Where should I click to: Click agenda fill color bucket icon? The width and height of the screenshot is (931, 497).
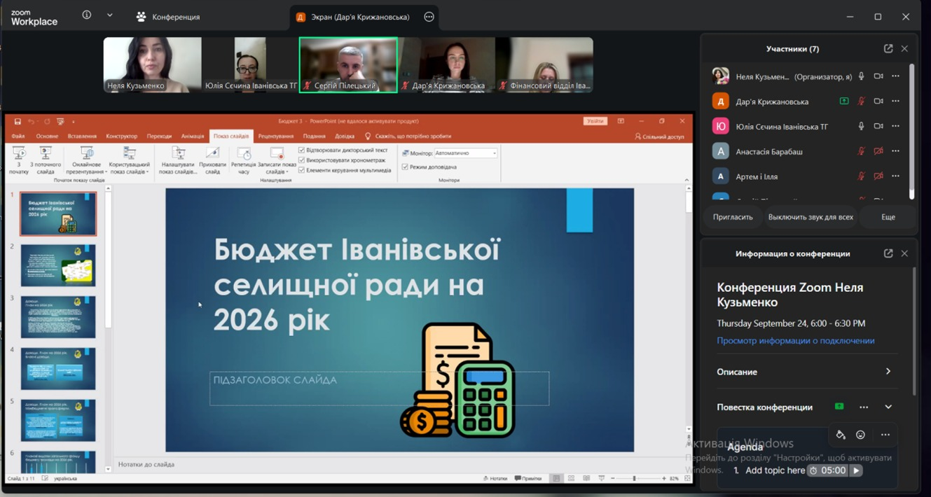[841, 435]
